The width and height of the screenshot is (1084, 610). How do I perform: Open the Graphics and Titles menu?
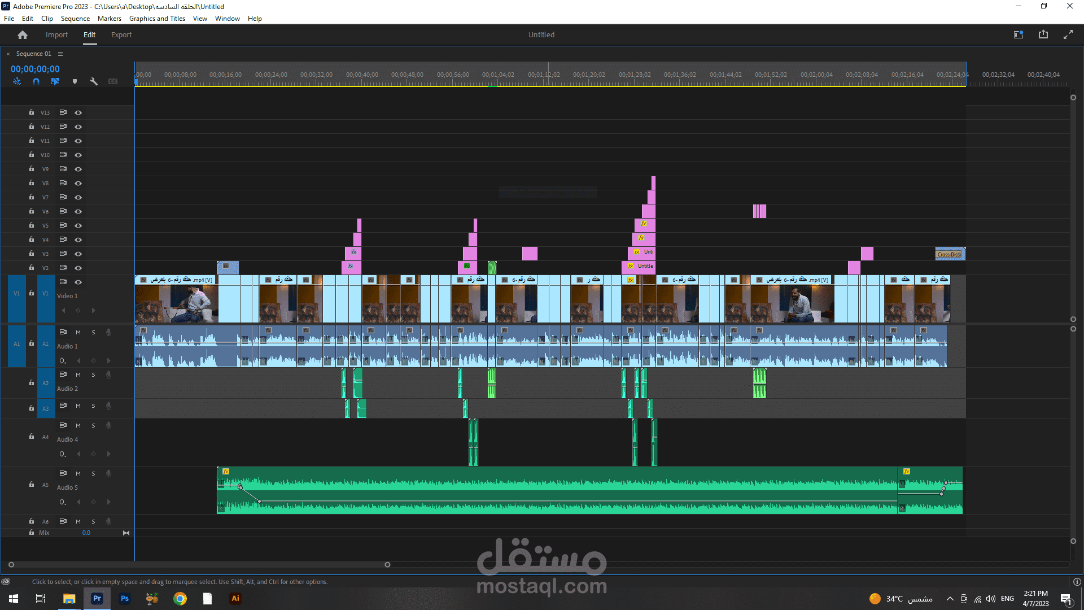[x=157, y=19]
